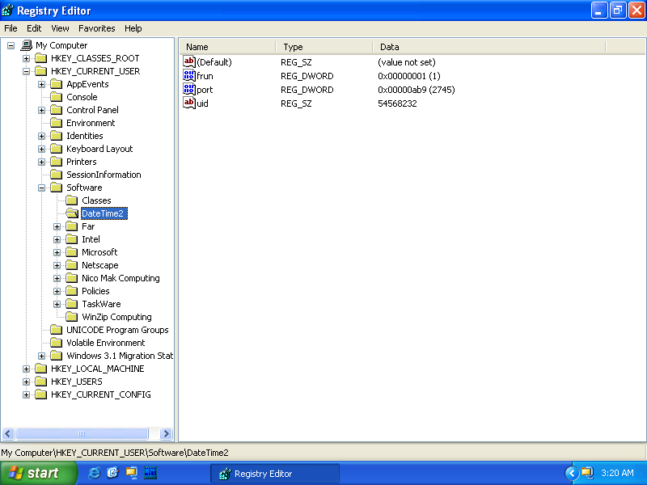This screenshot has width=647, height=485.
Task: Select the Netscape key label
Action: pos(99,265)
